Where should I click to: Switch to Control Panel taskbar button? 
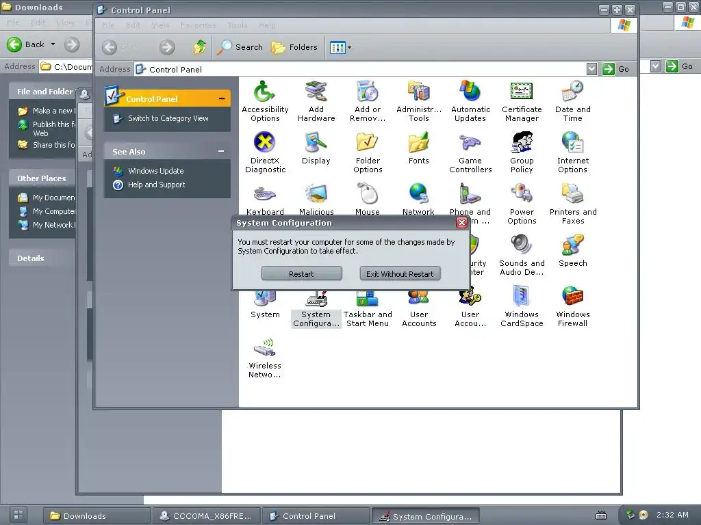(x=316, y=515)
